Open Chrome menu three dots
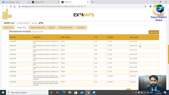The image size is (169, 95). (166, 6)
